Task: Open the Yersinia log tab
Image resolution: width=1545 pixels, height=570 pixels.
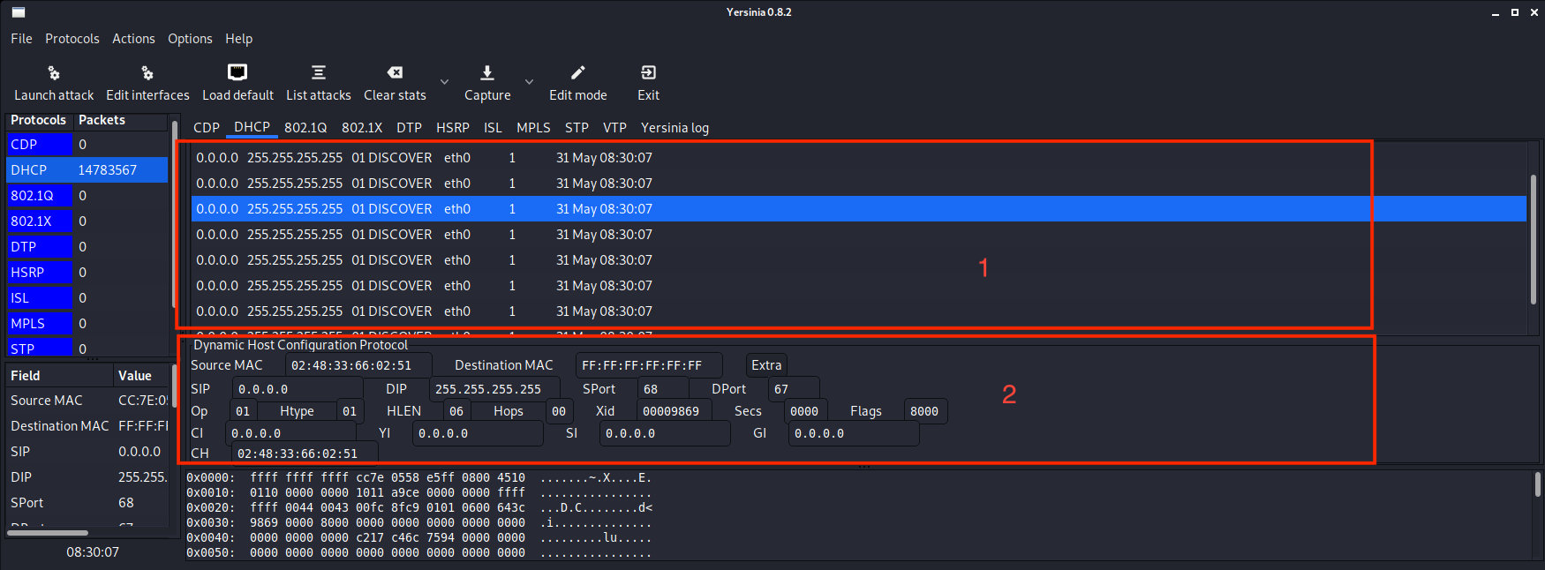Action: [675, 128]
